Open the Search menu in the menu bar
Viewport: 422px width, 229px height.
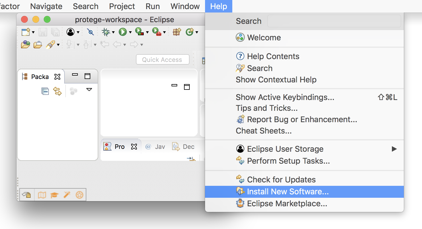[x=85, y=6]
